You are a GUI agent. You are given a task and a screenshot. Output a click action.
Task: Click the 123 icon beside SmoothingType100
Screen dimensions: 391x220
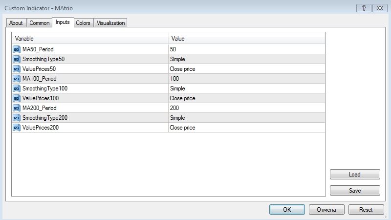pyautogui.click(x=17, y=88)
